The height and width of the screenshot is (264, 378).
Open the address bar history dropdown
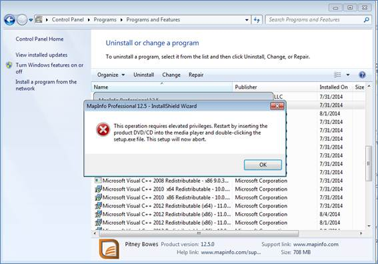247,20
